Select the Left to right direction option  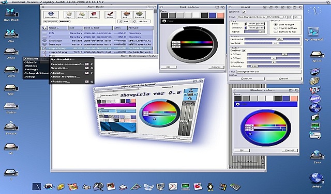(276, 24)
